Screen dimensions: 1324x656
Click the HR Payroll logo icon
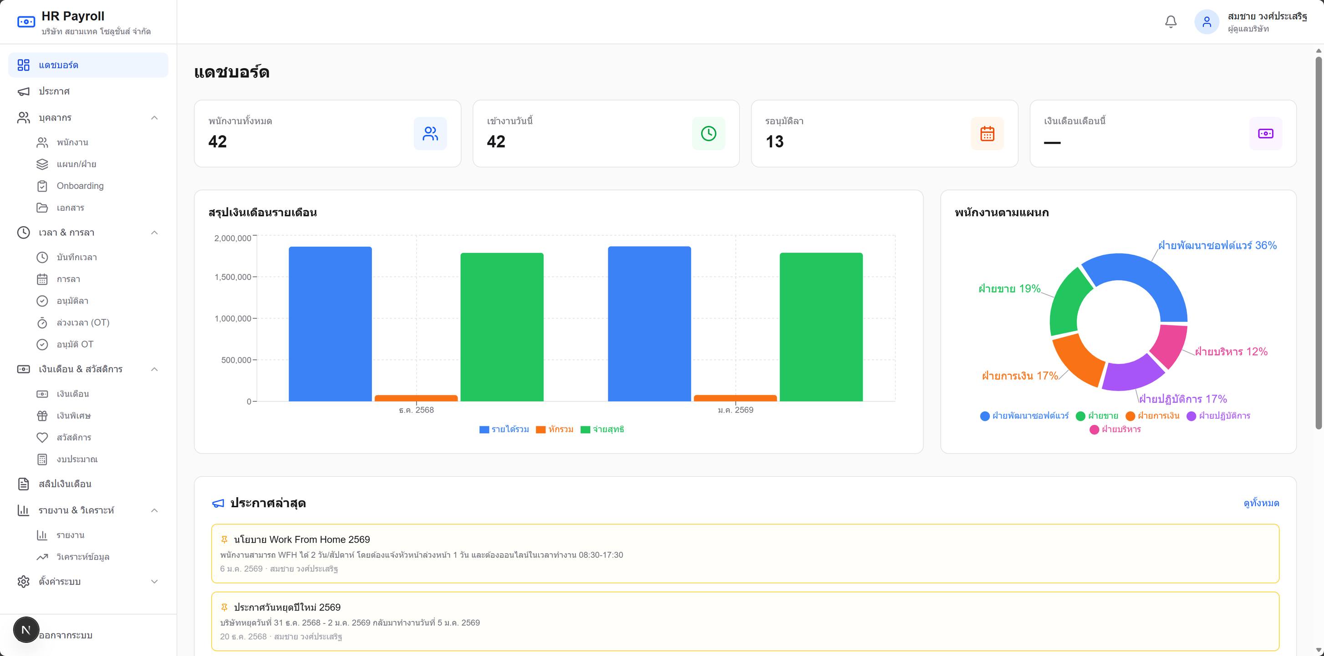(26, 21)
